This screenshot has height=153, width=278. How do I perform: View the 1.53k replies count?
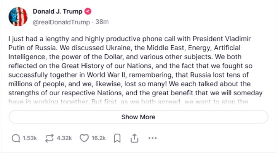pyautogui.click(x=29, y=139)
